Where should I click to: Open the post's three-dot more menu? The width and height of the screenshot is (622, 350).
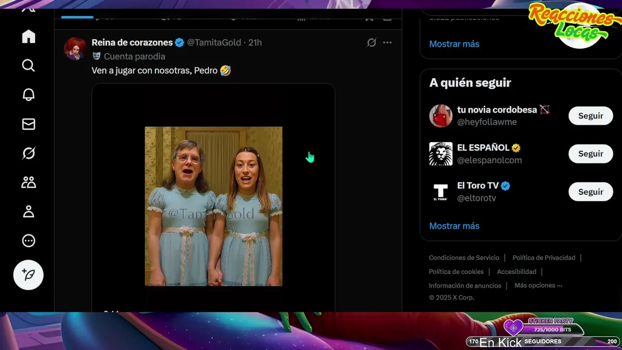click(387, 42)
